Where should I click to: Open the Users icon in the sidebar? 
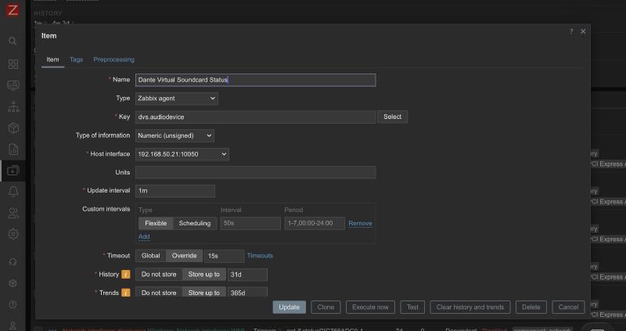click(13, 213)
